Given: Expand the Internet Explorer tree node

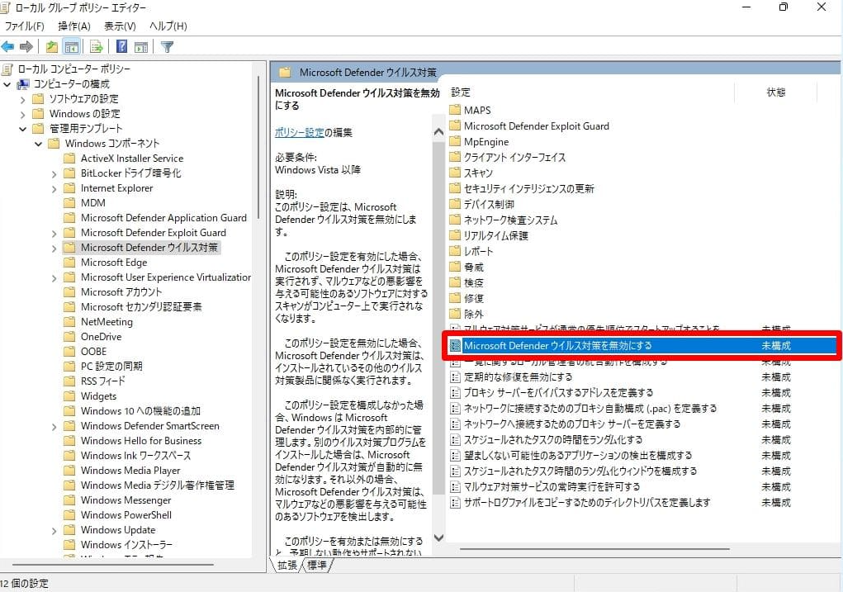Looking at the screenshot, I should (54, 189).
